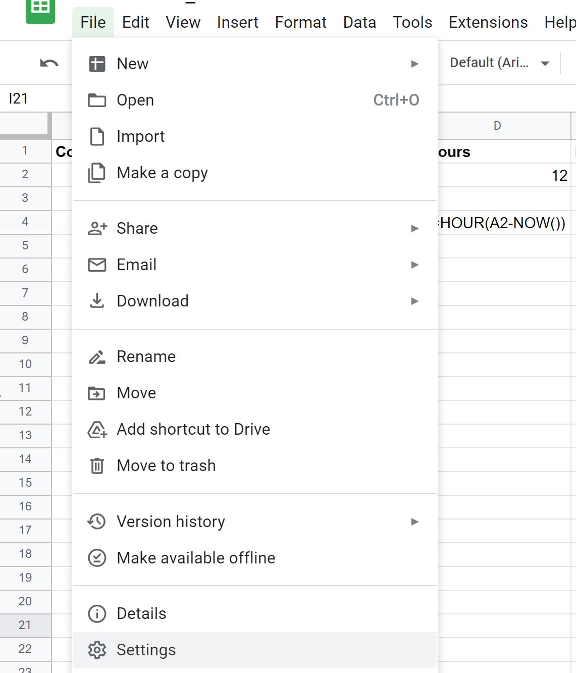This screenshot has width=576, height=673.
Task: Click the Add shortcut to Drive icon
Action: pos(97,429)
